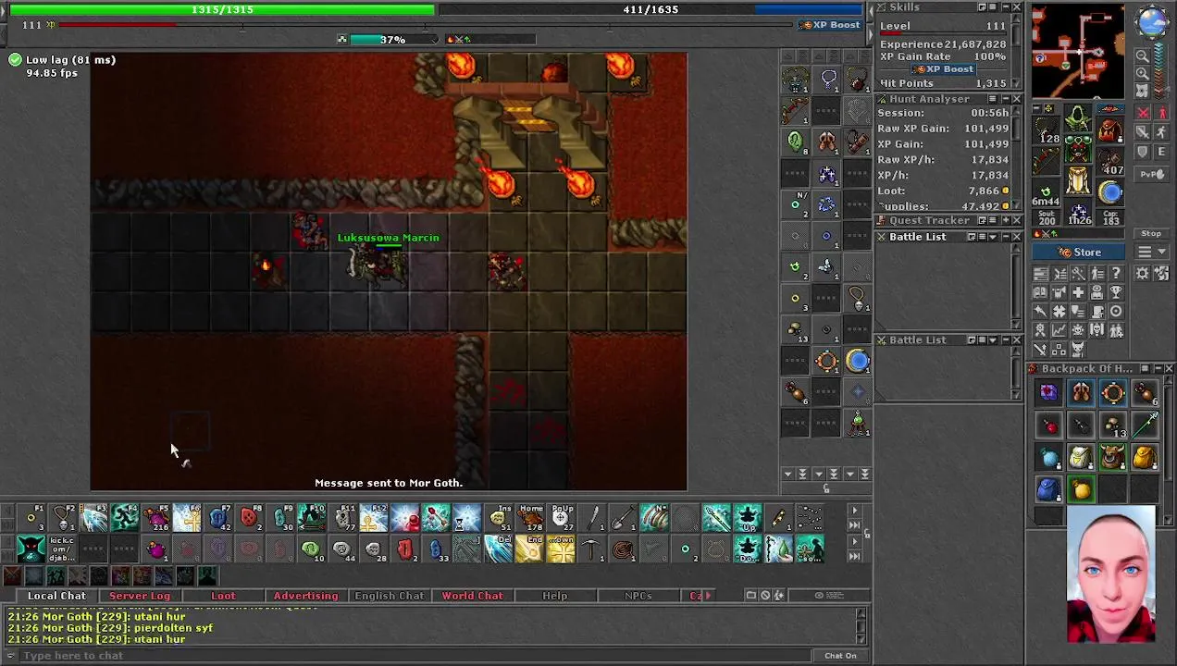The image size is (1177, 666).
Task: Enable defensive mode with the shield button
Action: pos(1142,152)
